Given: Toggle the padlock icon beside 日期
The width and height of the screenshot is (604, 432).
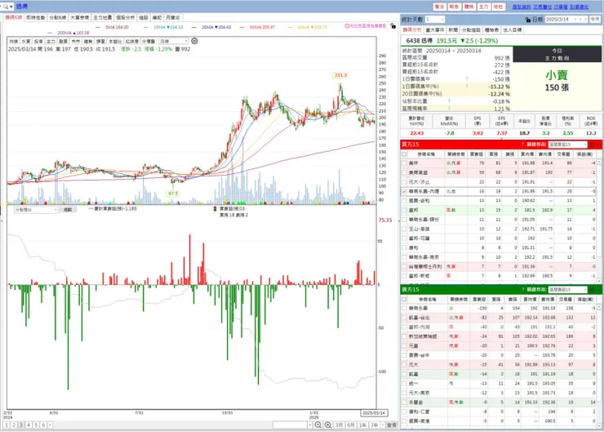Looking at the screenshot, I should click(x=528, y=20).
